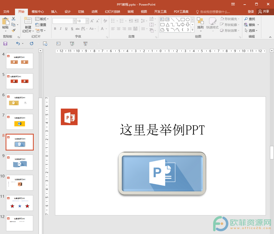
Task: Choose the Down Arrow block shape
Action: point(188,24)
